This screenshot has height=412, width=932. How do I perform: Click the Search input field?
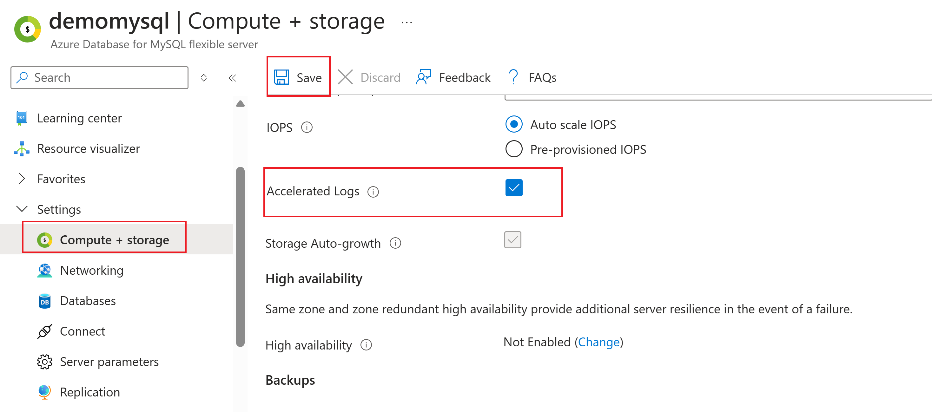point(105,77)
